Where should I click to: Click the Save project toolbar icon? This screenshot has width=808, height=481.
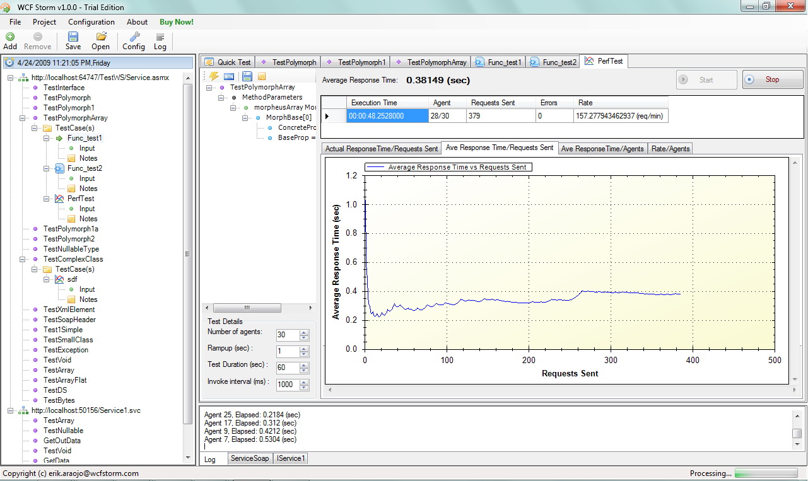(73, 41)
